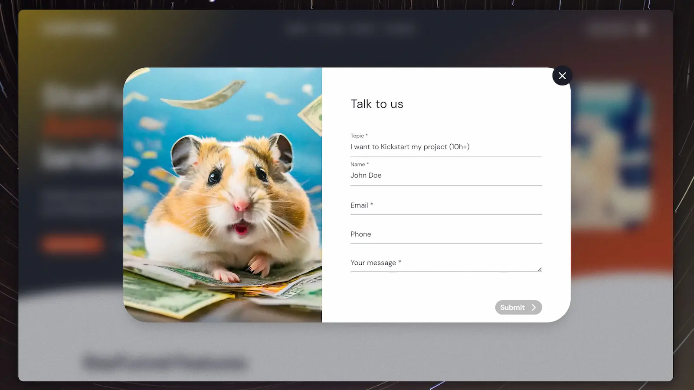Click the Talk to us heading

click(377, 104)
